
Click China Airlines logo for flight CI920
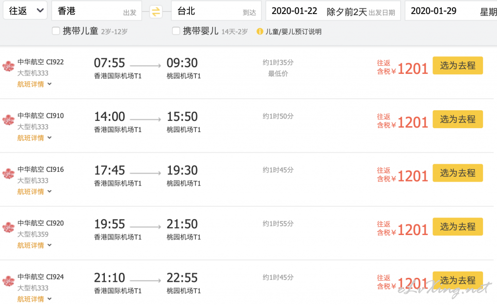click(9, 227)
